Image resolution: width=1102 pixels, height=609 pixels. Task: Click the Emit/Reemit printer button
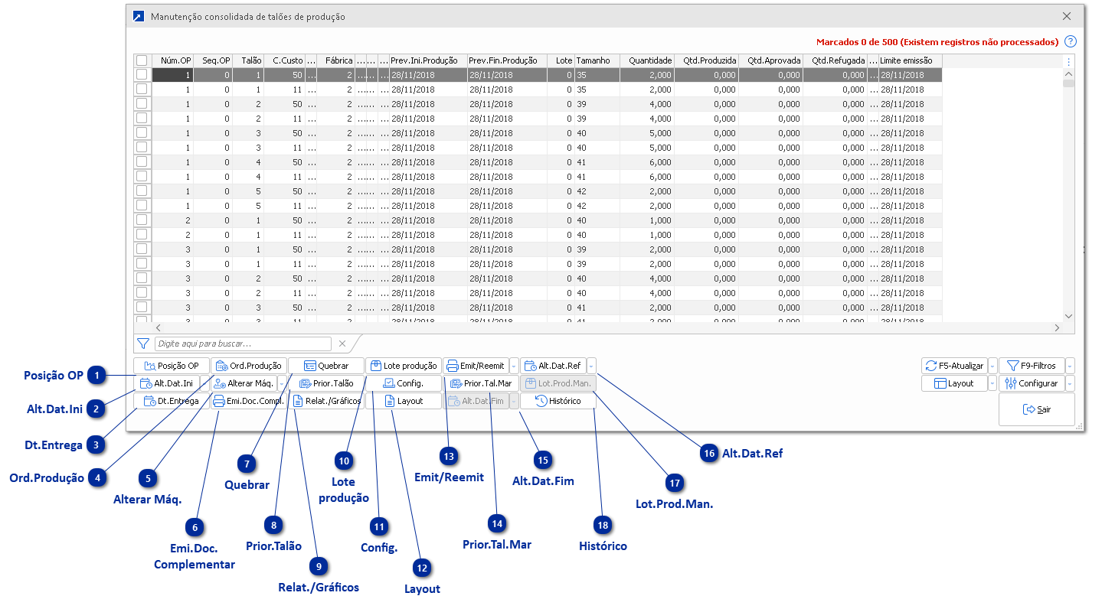(476, 366)
